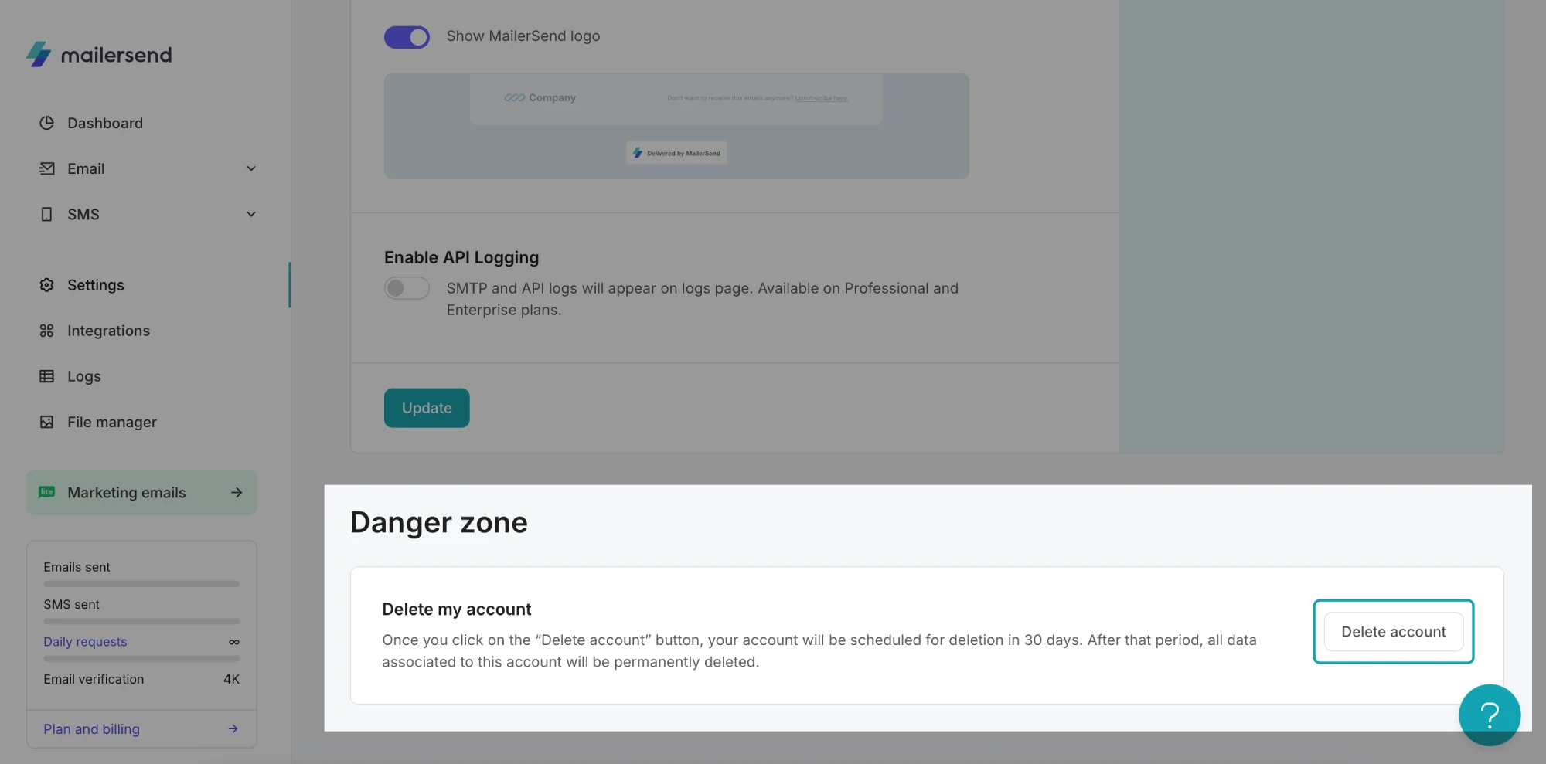Open Marketing emails via arrow
This screenshot has height=764, width=1546.
click(x=237, y=493)
